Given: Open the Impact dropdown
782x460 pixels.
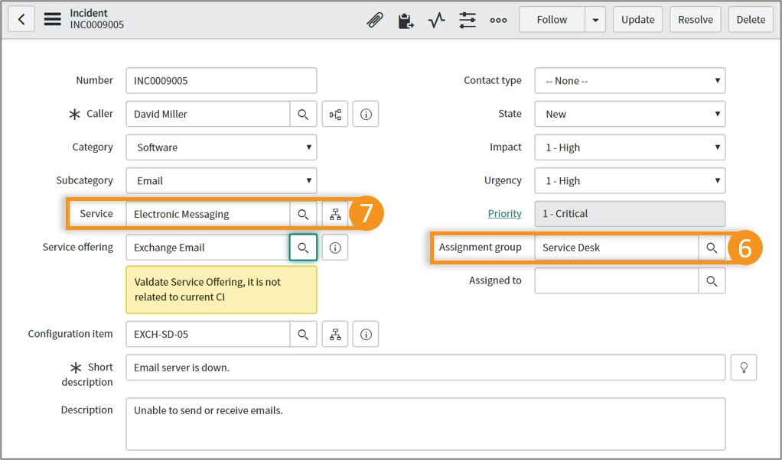Looking at the screenshot, I should (630, 147).
